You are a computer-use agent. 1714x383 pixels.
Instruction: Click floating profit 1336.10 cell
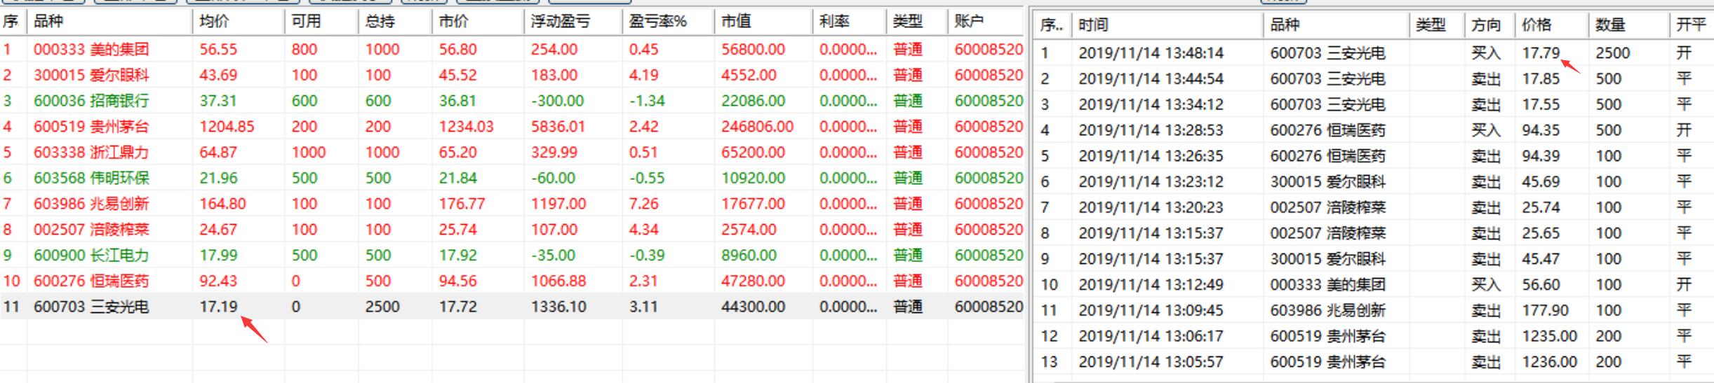click(x=558, y=307)
